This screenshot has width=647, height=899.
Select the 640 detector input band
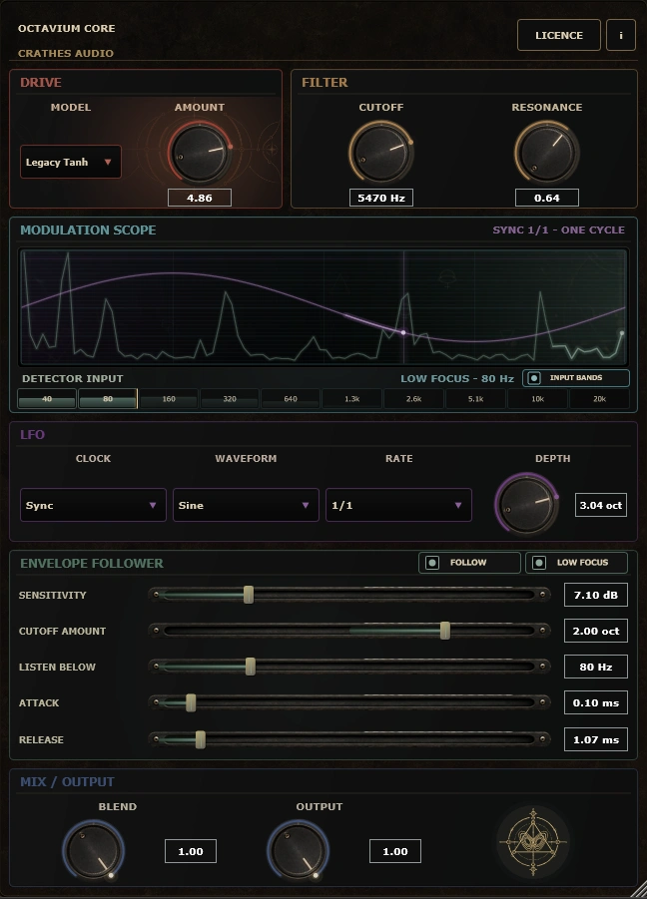click(291, 398)
